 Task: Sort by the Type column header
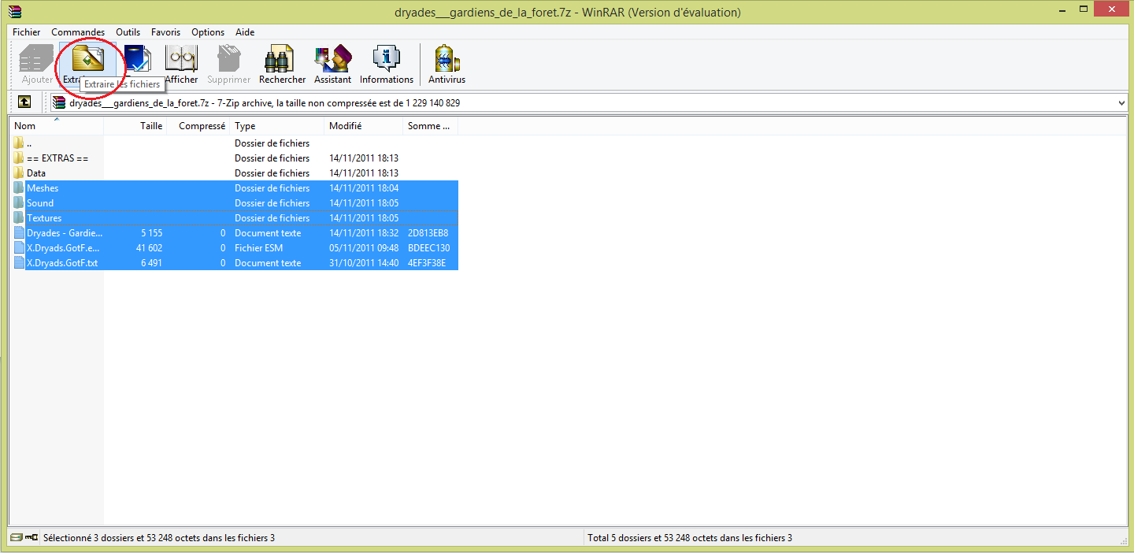pos(277,126)
